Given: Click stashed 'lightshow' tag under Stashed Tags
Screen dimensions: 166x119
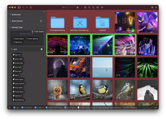Looking at the screenshot, I should 18,42.
